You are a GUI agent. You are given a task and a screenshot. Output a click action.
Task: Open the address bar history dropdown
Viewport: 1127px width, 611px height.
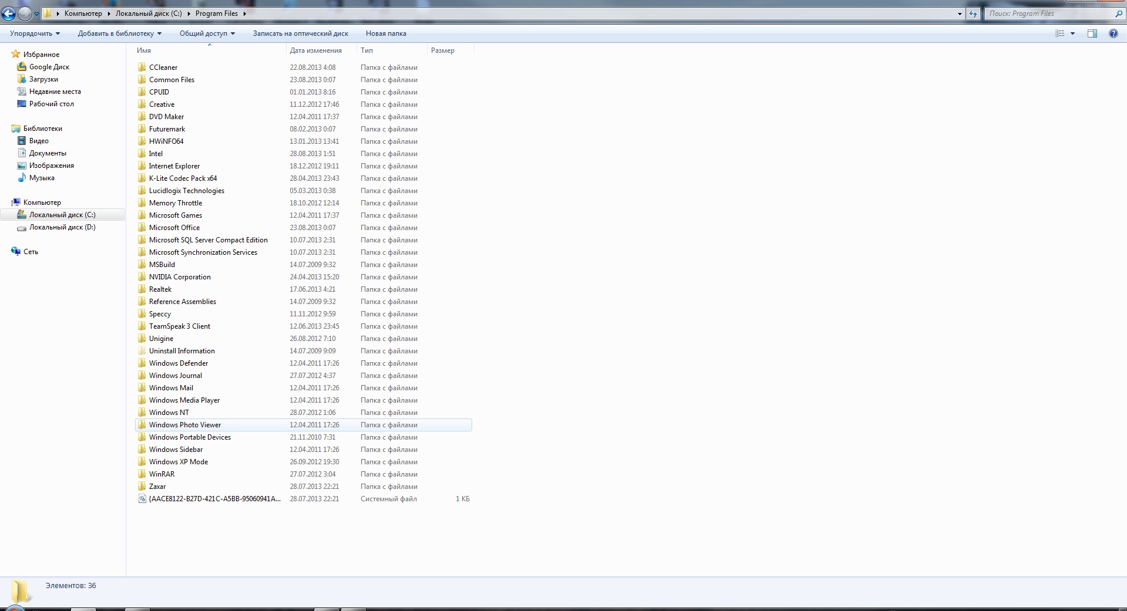(960, 13)
